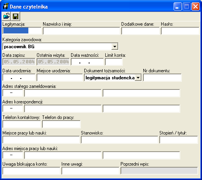Focus the Miejsce urodzenia field
This screenshot has width=202, height=180.
59,77
